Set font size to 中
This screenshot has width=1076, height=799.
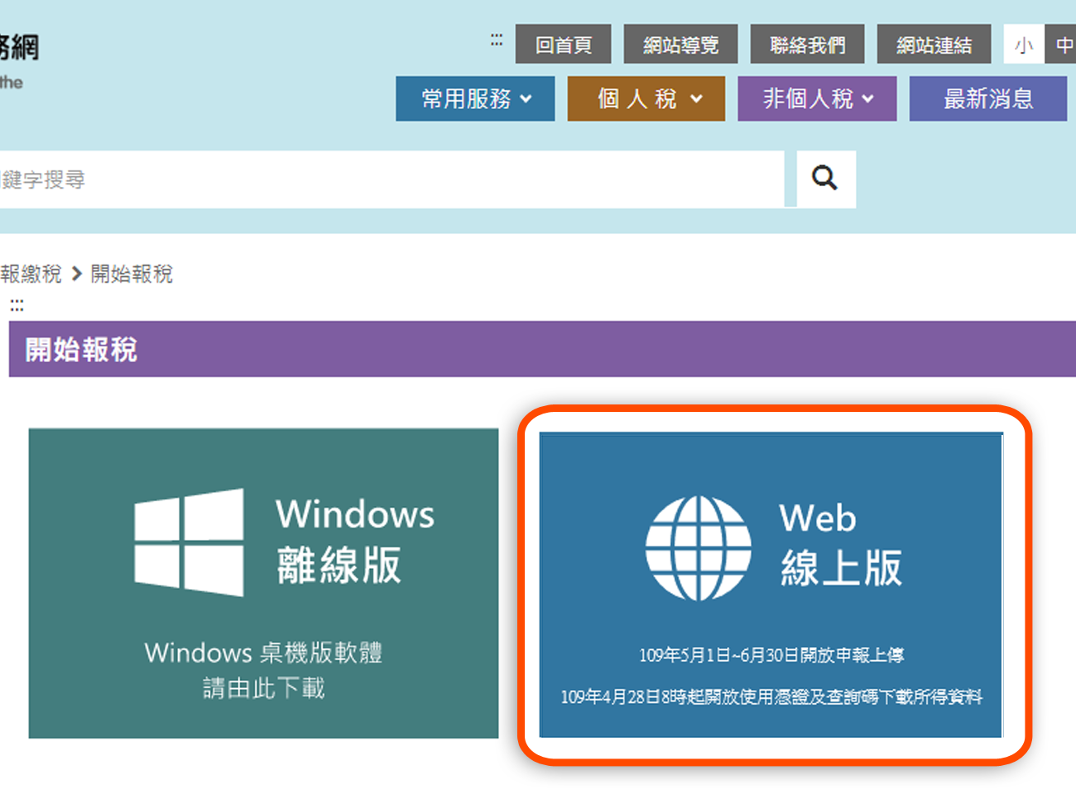click(x=1062, y=45)
